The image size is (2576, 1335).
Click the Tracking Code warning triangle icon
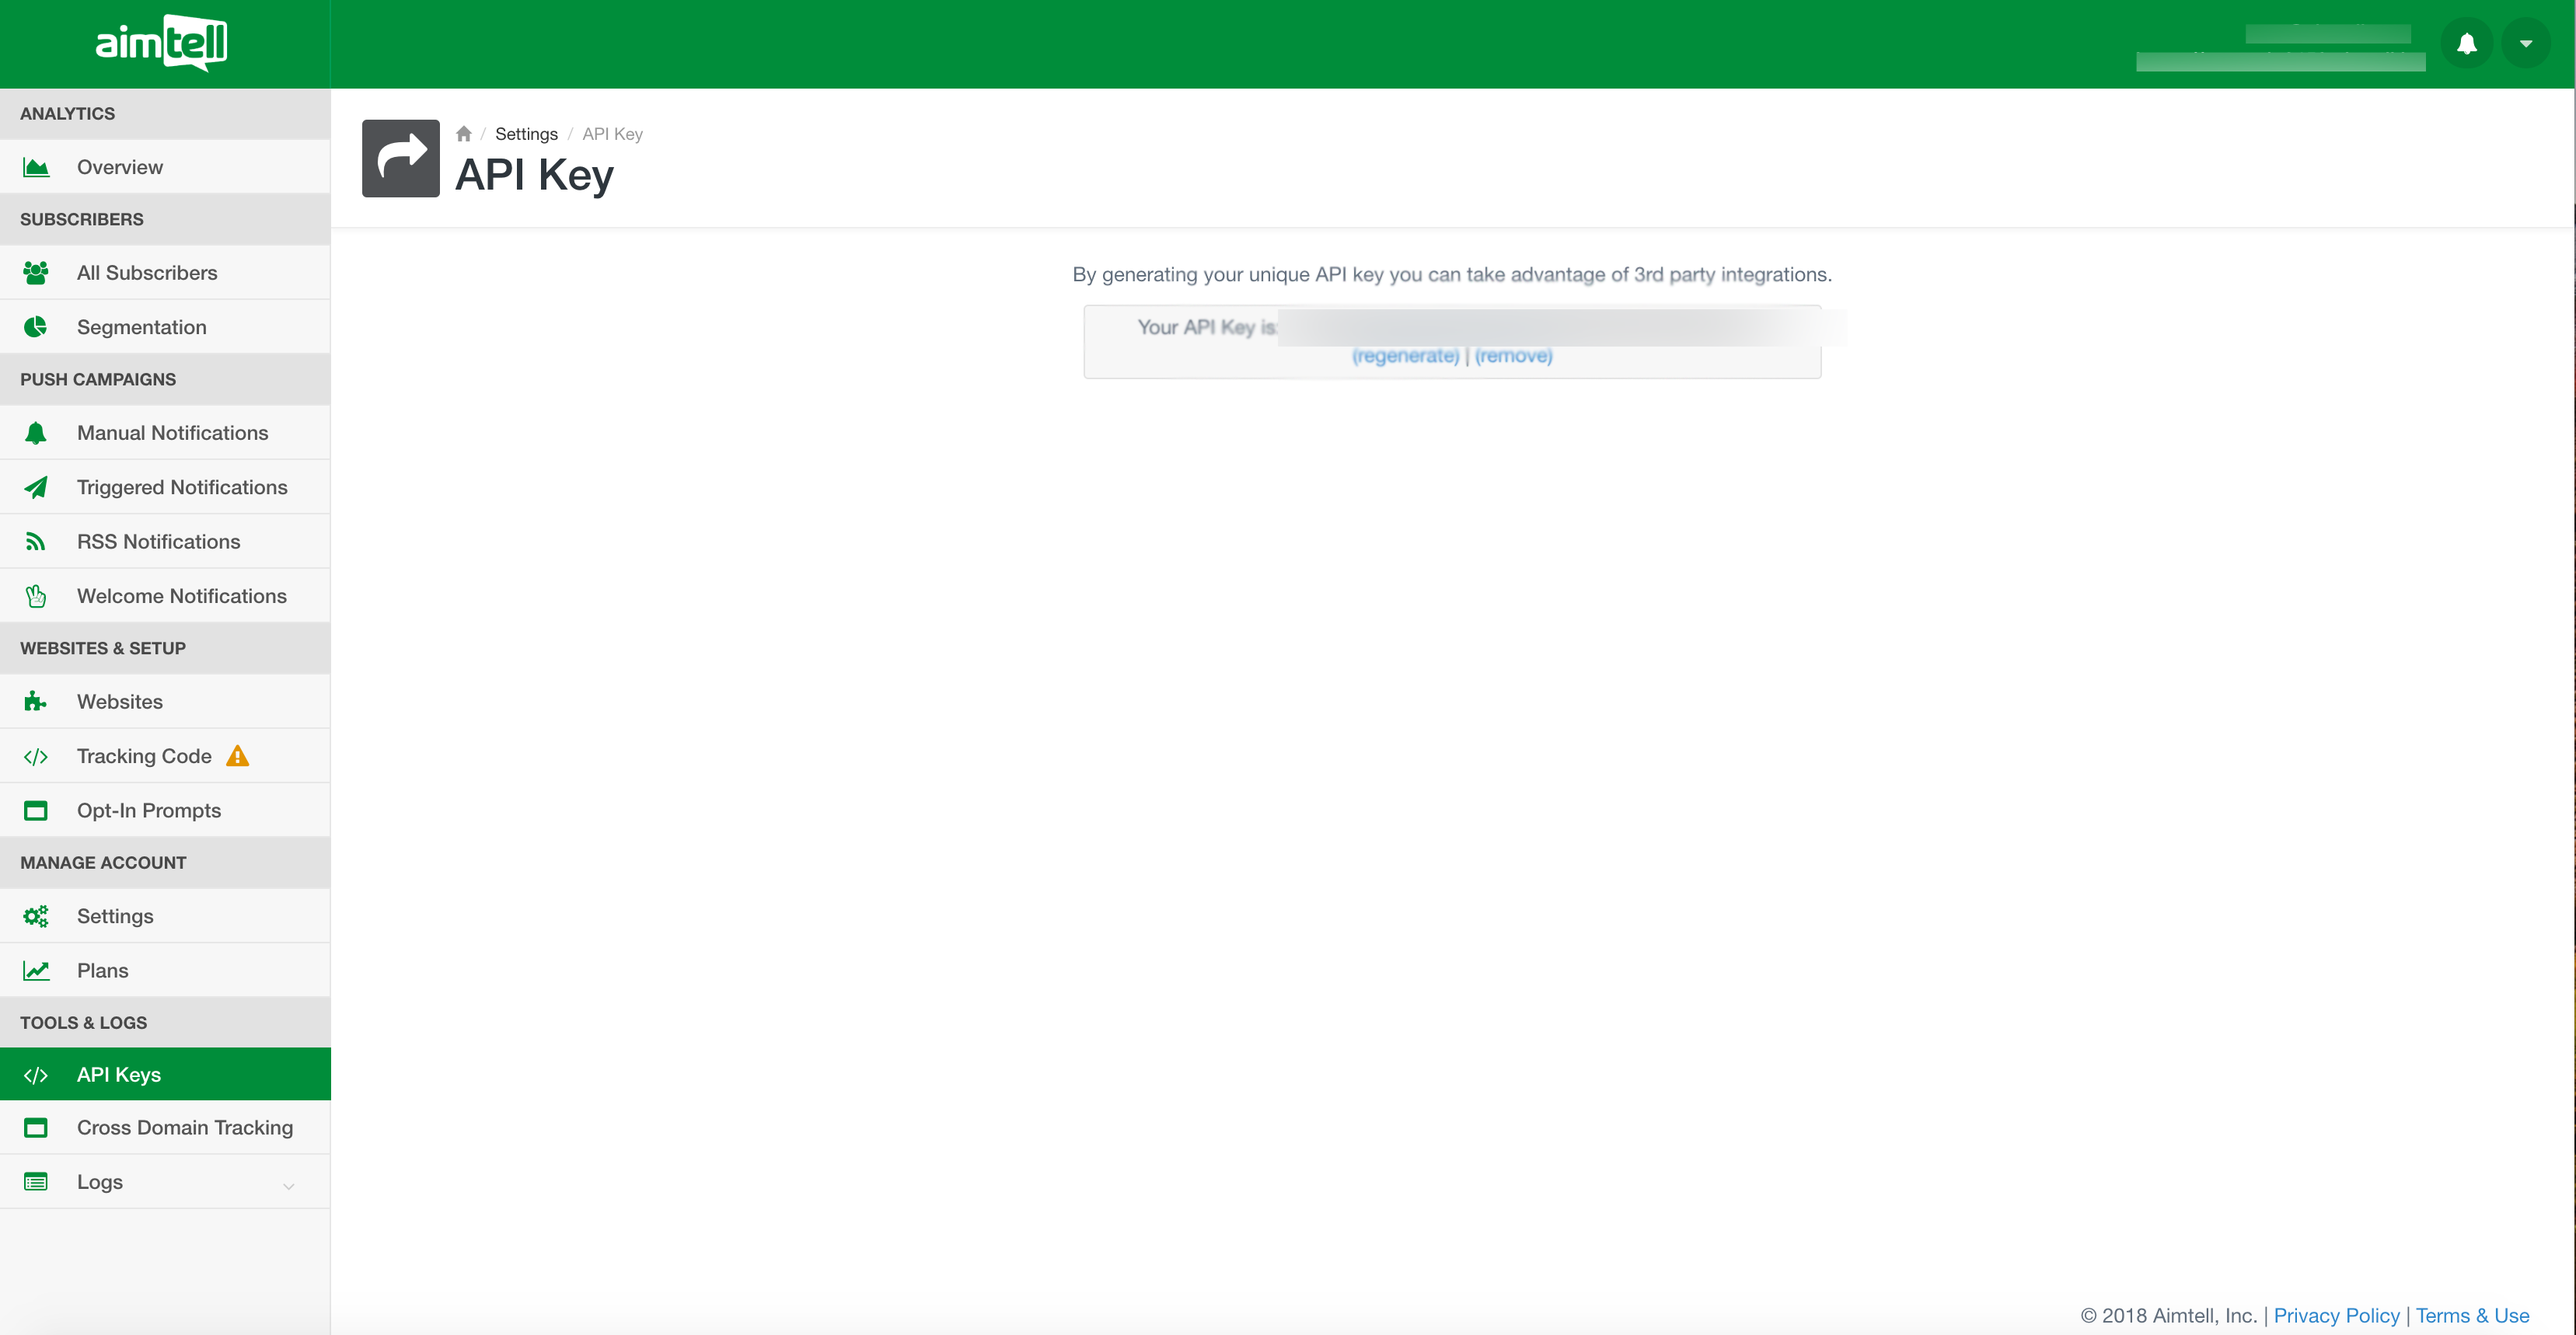click(237, 756)
